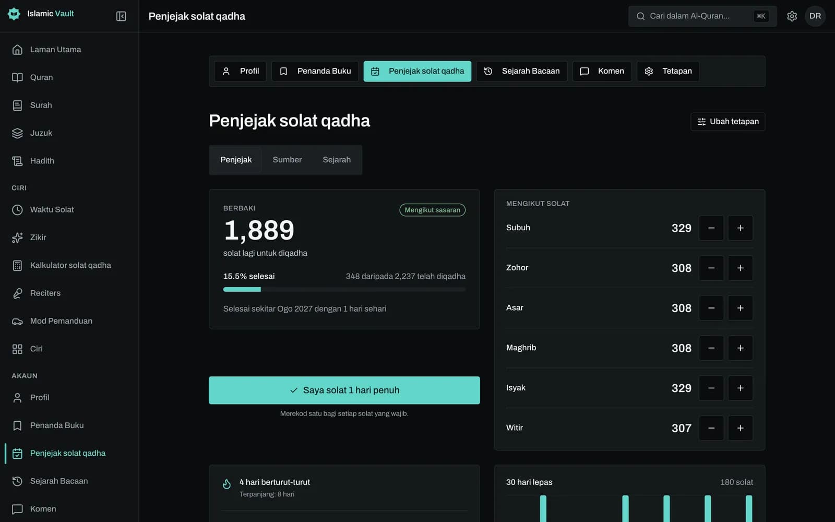This screenshot has height=522, width=835.
Task: Click the sidebar Penanda Buku bookmark icon
Action: point(17,425)
